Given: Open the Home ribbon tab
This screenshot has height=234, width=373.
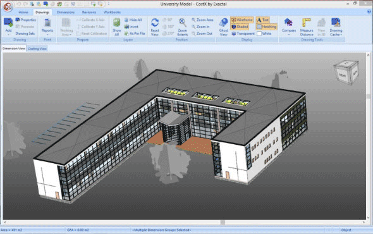Looking at the screenshot, I should coord(23,12).
